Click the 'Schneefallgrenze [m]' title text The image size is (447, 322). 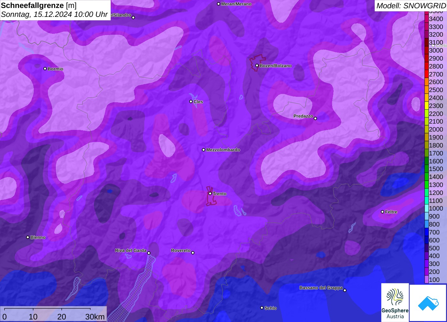pos(39,5)
